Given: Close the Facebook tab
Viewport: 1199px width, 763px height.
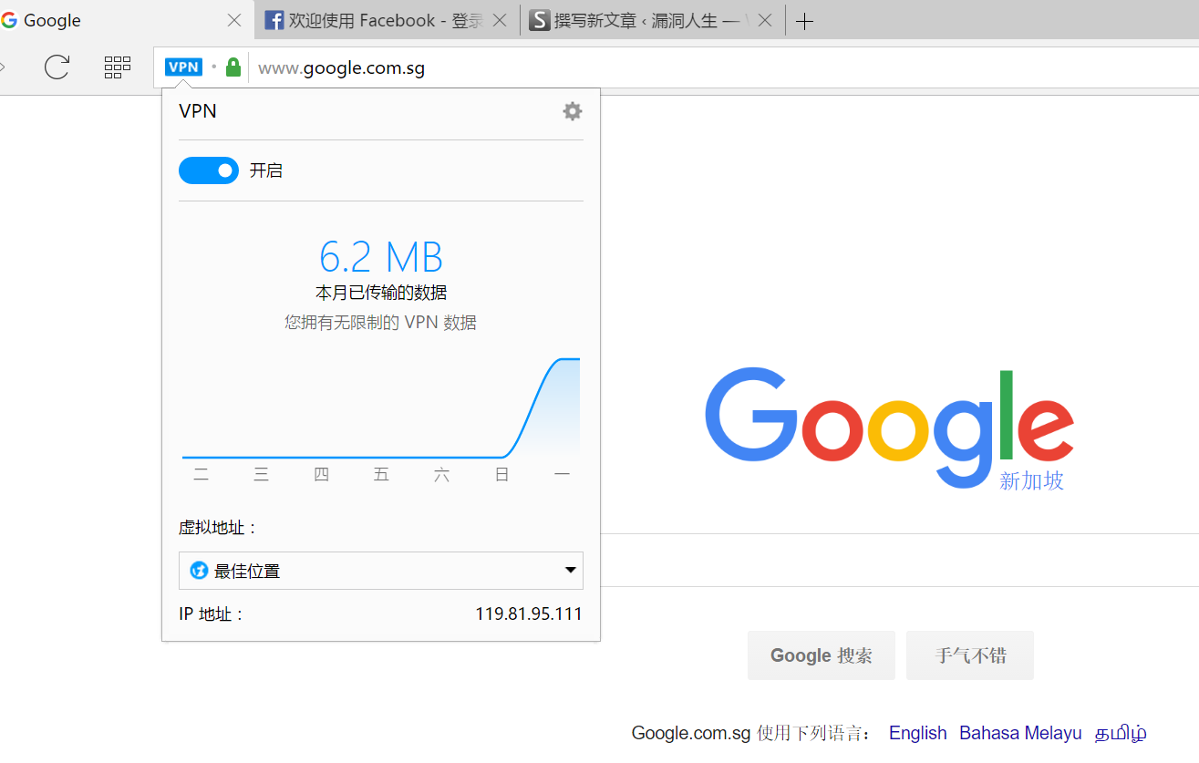Looking at the screenshot, I should click(x=499, y=20).
